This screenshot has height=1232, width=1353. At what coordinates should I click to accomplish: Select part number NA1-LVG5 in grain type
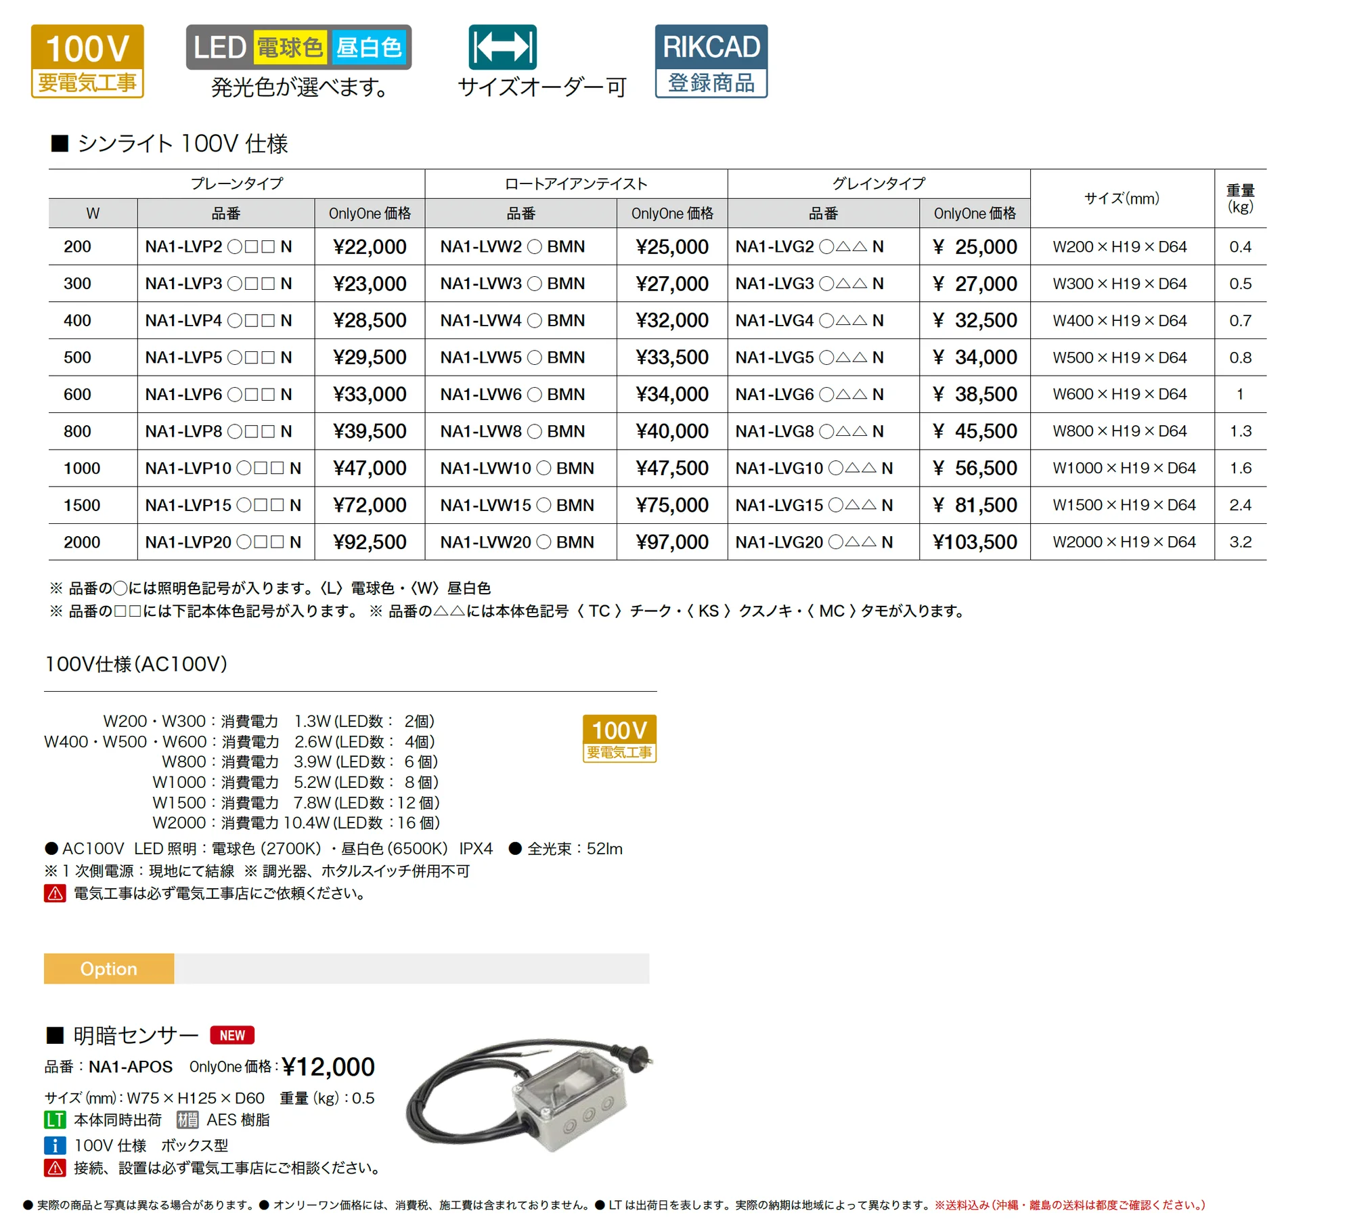point(809,357)
